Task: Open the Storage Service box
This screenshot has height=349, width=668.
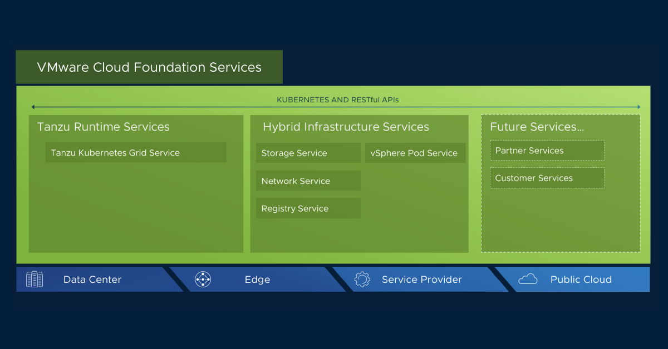Action: coord(308,153)
